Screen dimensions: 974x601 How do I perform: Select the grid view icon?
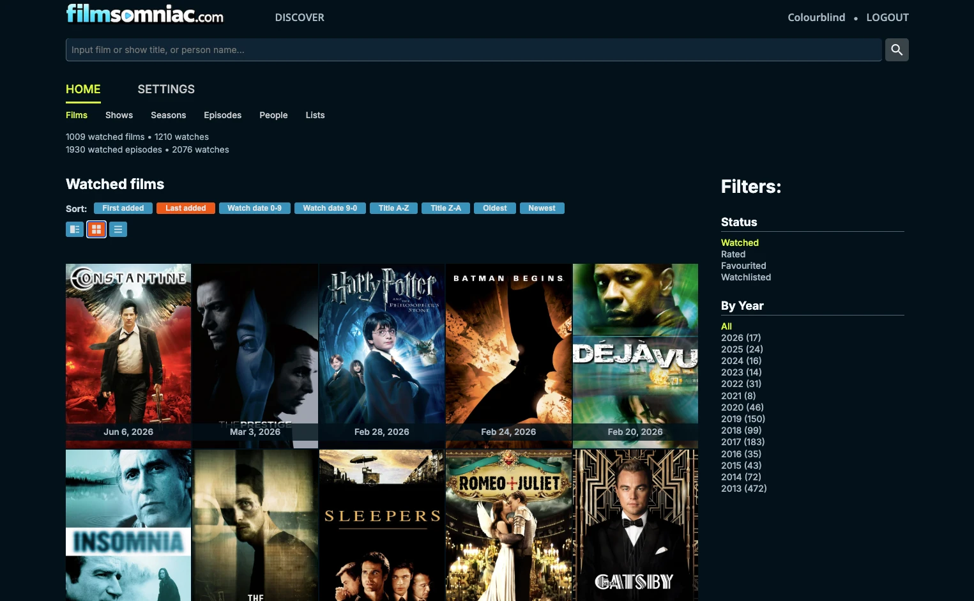pyautogui.click(x=96, y=229)
